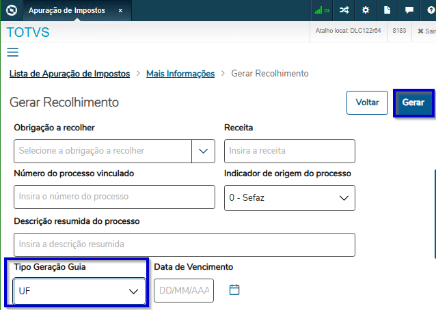Open the chat messages icon
436x310 pixels.
(x=409, y=10)
